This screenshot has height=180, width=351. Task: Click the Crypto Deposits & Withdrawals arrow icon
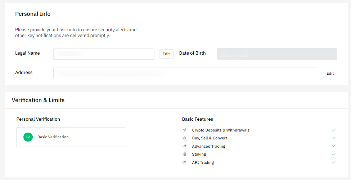point(184,130)
